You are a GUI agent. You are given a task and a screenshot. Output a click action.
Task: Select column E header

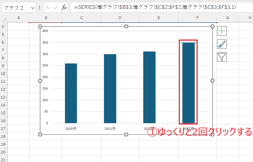[159, 18]
